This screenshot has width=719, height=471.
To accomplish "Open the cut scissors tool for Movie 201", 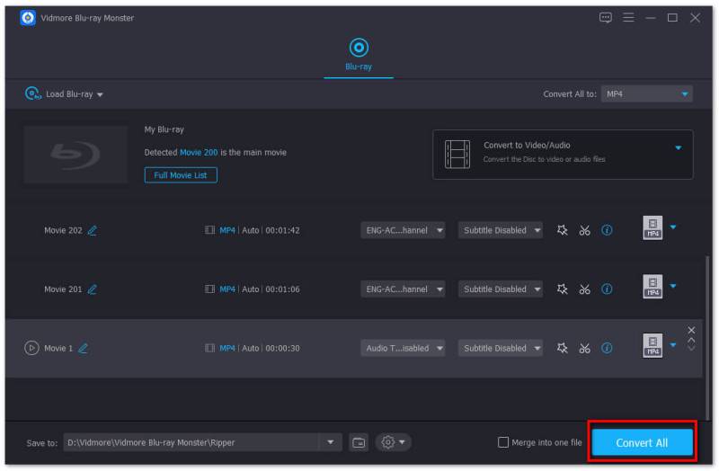I will click(x=584, y=289).
